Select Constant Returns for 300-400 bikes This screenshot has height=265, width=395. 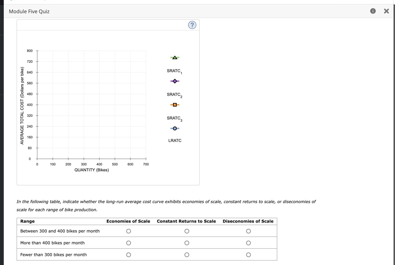coord(187,231)
